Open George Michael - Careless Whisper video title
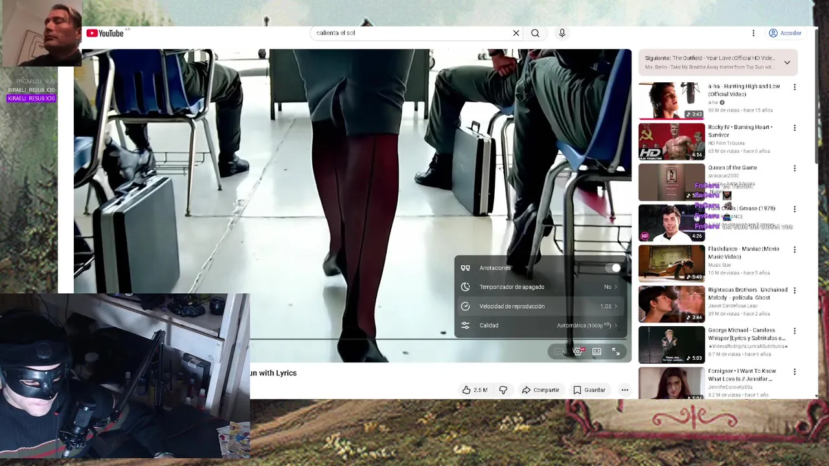 click(x=747, y=334)
